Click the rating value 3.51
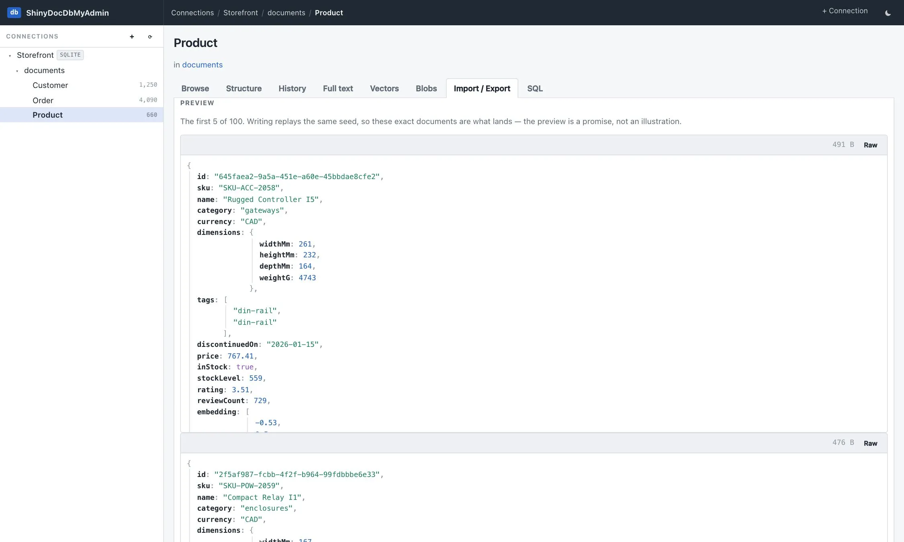 241,390
